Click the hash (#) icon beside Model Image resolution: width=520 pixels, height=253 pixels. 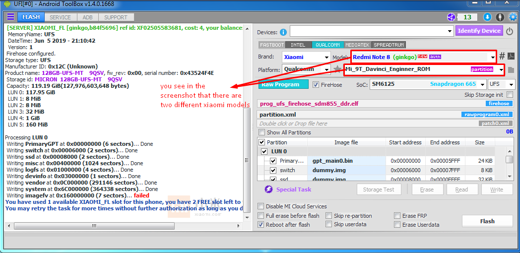click(502, 56)
